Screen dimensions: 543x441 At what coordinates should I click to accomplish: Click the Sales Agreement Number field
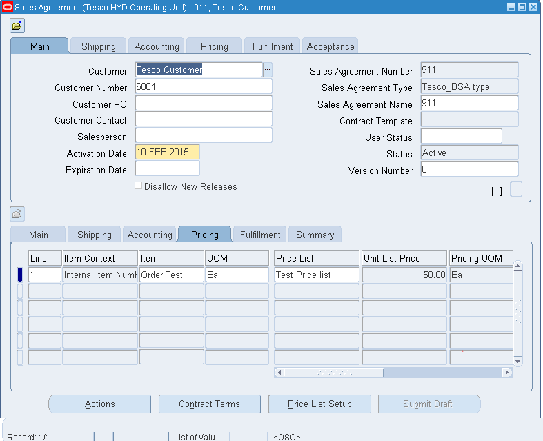coord(470,70)
